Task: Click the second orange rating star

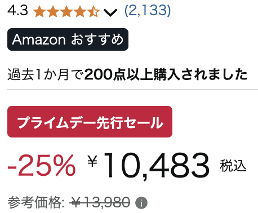Action: [53, 12]
